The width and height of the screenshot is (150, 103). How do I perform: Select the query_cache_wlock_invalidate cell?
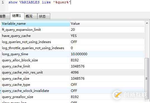point(36,91)
